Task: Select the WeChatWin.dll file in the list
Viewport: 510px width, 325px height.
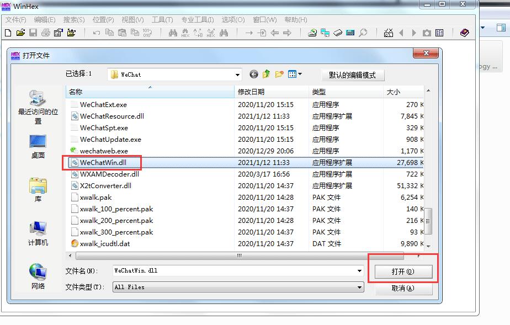Action: pyautogui.click(x=103, y=163)
